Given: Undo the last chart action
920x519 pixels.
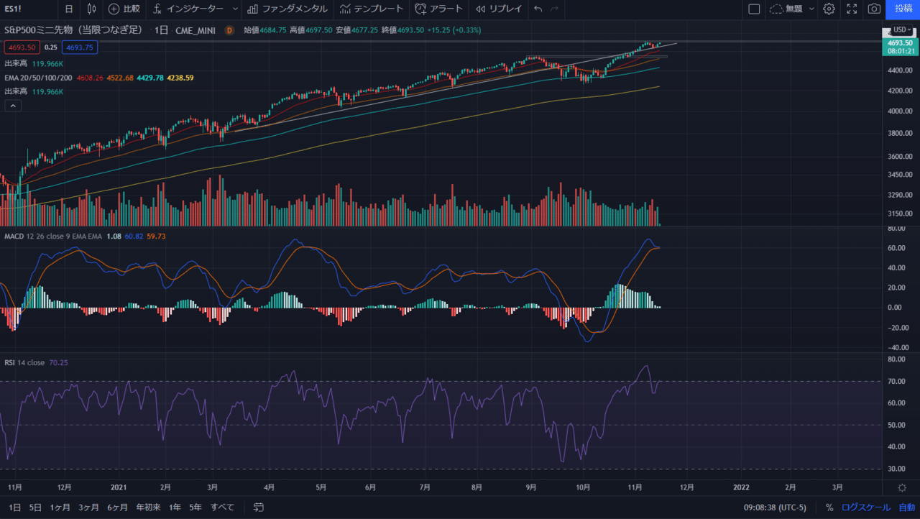Looking at the screenshot, I should [x=538, y=9].
